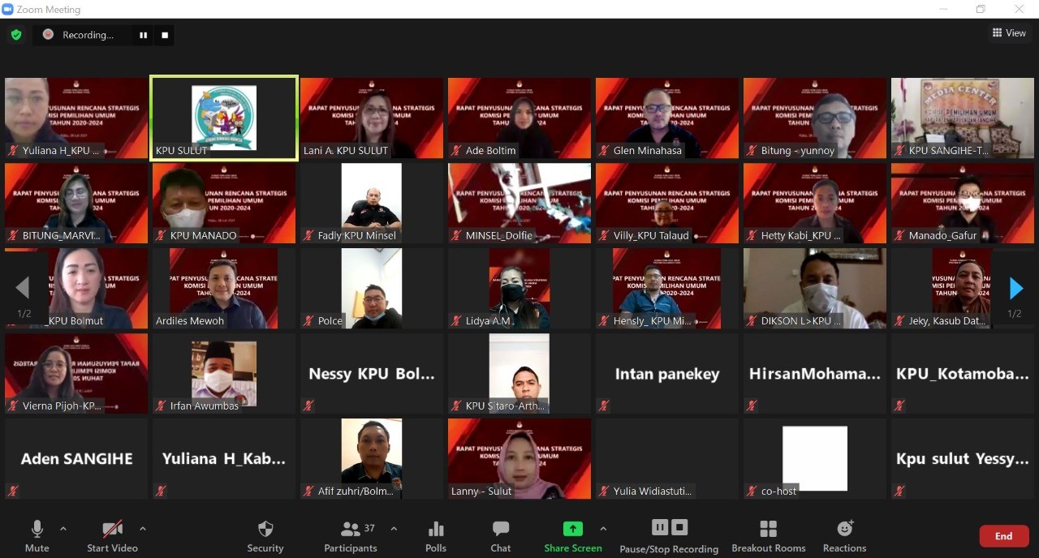Click the green encryption shield icon
This screenshot has width=1039, height=558.
click(16, 35)
